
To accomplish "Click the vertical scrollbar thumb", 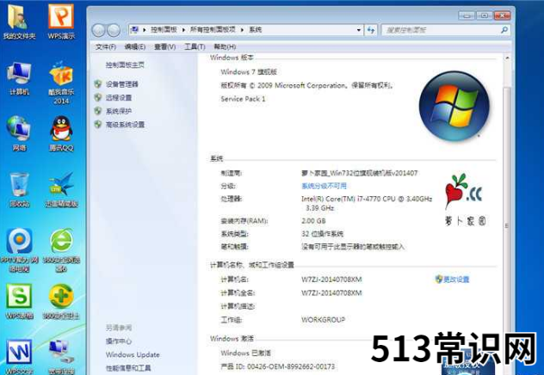I will (507, 225).
